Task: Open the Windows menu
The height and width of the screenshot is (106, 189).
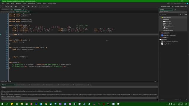Action: [x=18, y=4]
